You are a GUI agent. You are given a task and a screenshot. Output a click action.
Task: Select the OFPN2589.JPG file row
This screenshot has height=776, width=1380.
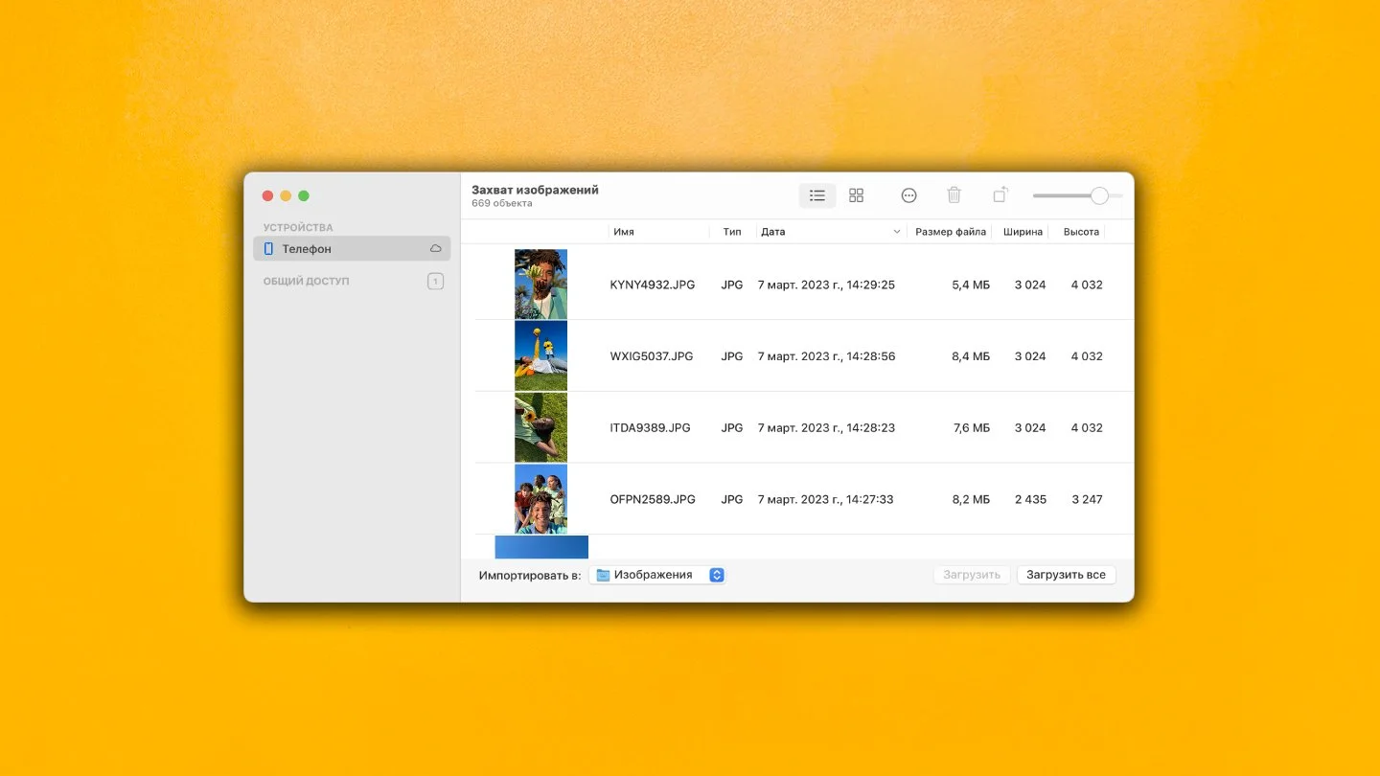(x=797, y=499)
